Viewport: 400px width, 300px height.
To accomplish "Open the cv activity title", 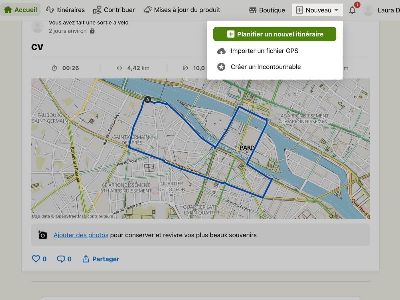I will pos(37,47).
